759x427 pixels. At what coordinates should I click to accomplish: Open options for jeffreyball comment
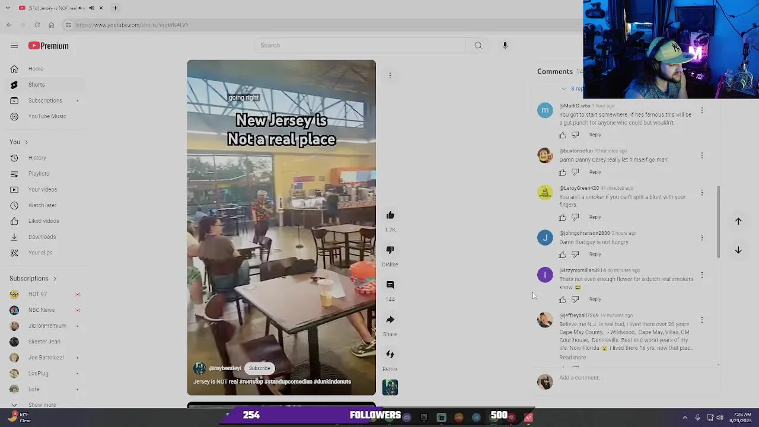(702, 320)
